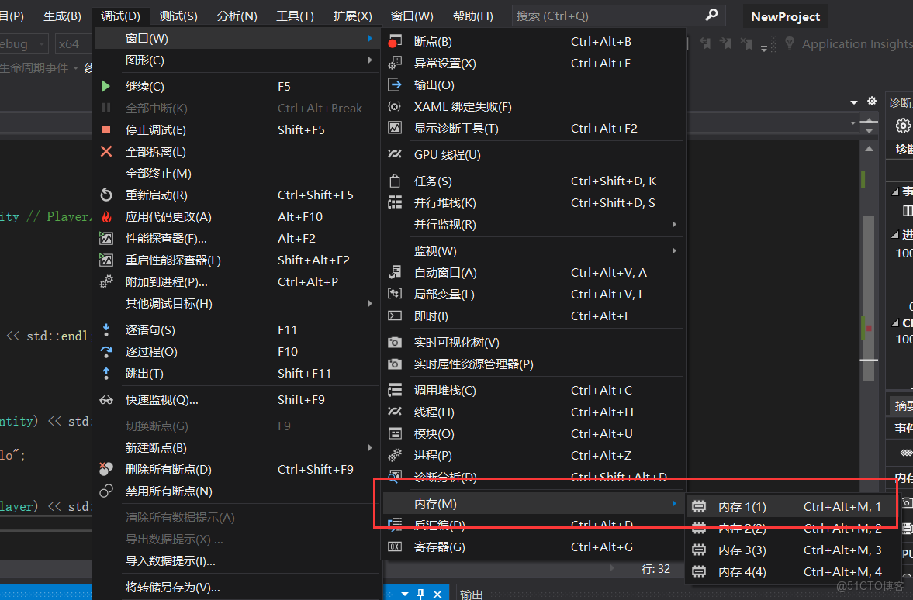
Task: Click the 附加到进程 attach icon
Action: (x=107, y=281)
